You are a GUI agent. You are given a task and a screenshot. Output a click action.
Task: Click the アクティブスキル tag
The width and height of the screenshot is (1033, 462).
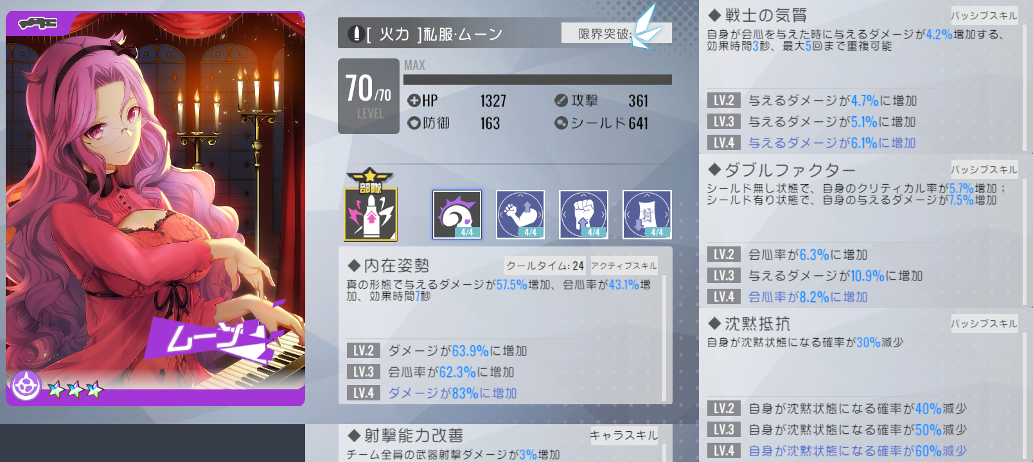623,266
